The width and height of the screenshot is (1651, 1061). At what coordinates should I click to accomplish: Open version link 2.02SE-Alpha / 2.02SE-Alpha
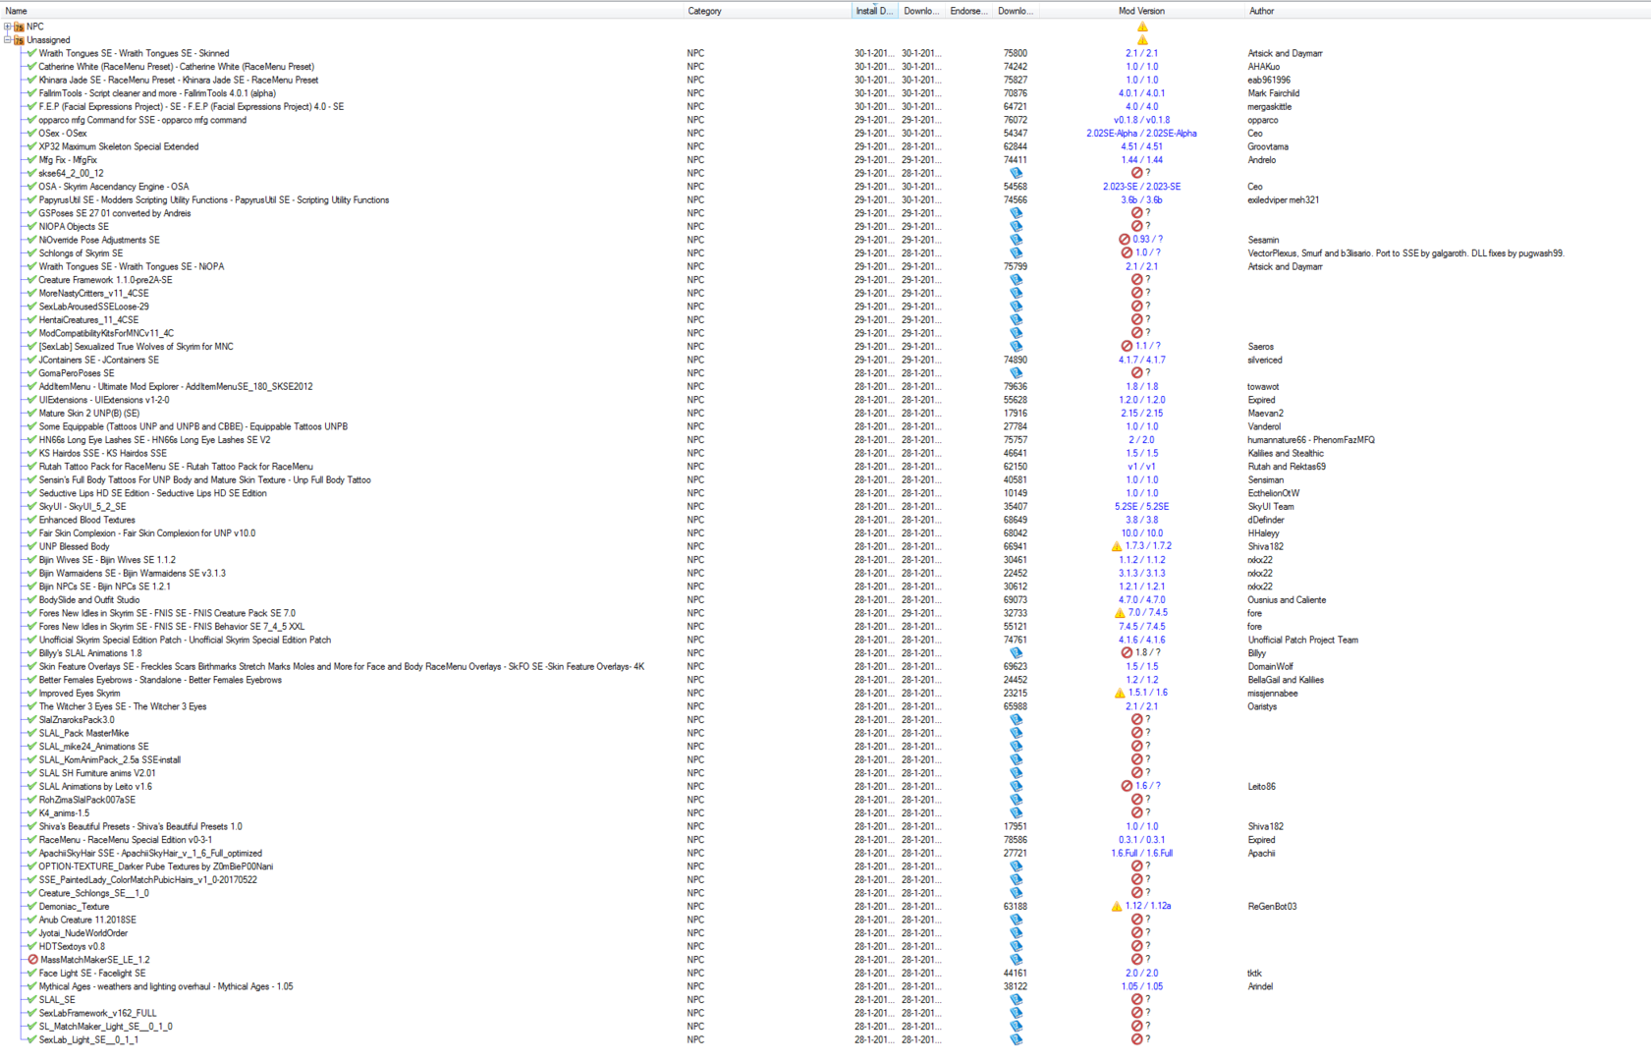1141,134
